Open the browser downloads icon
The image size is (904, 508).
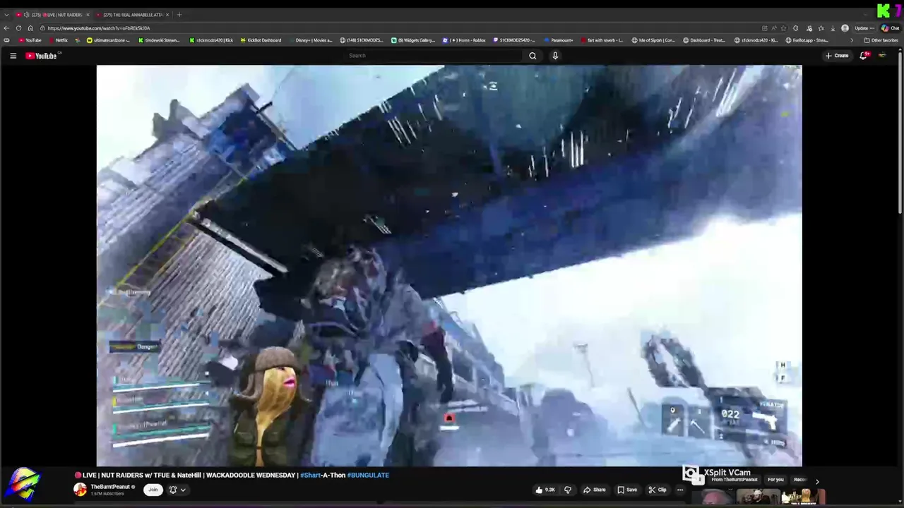(x=833, y=28)
